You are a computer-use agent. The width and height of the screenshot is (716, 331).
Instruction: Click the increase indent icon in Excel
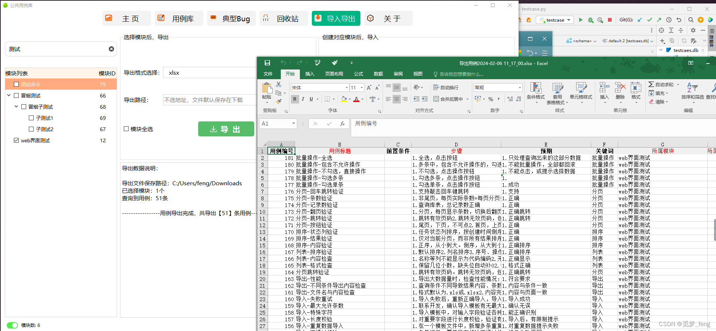tap(425, 99)
